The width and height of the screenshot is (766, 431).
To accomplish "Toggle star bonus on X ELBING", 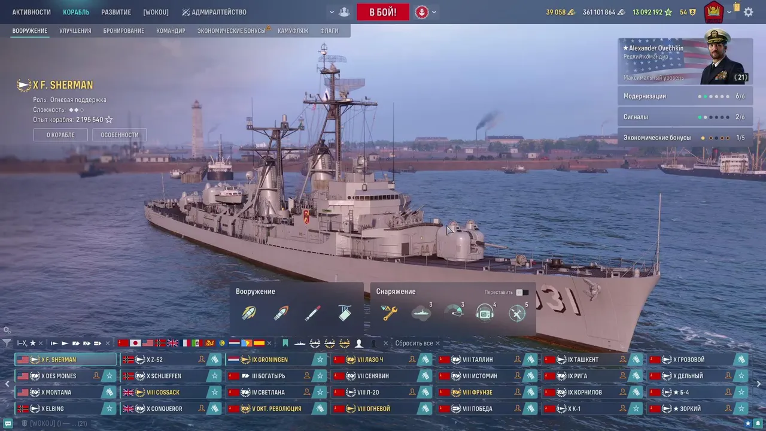I will (109, 409).
